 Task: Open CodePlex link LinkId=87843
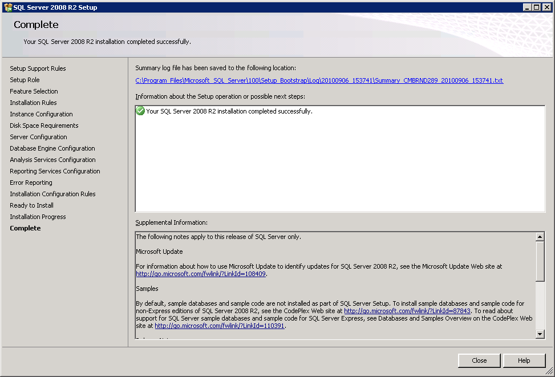click(407, 311)
